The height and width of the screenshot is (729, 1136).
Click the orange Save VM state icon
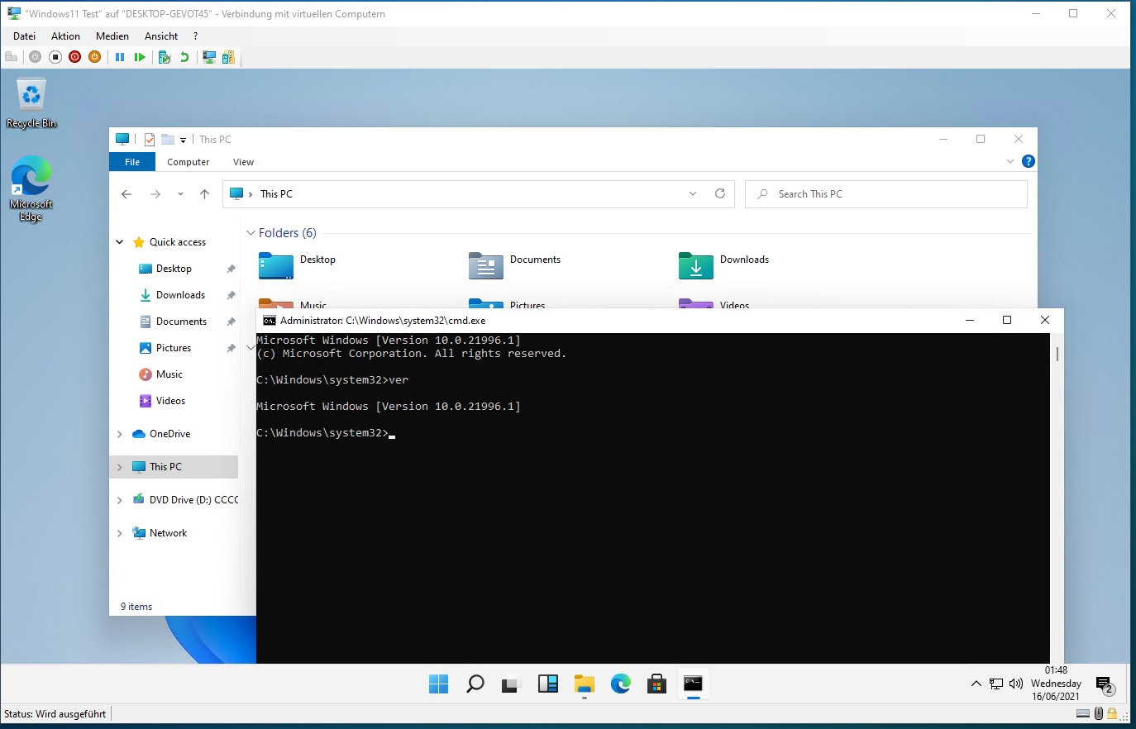point(95,57)
